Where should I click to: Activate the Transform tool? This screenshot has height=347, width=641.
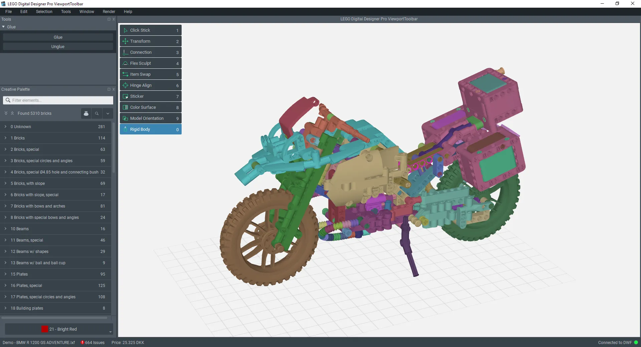151,41
